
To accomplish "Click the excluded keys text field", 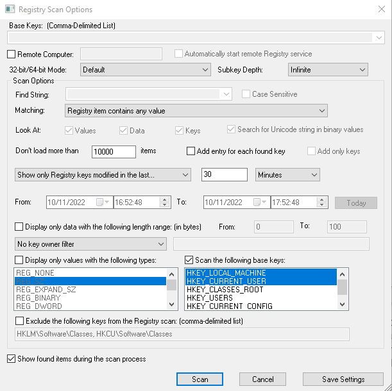I will pos(182,335).
